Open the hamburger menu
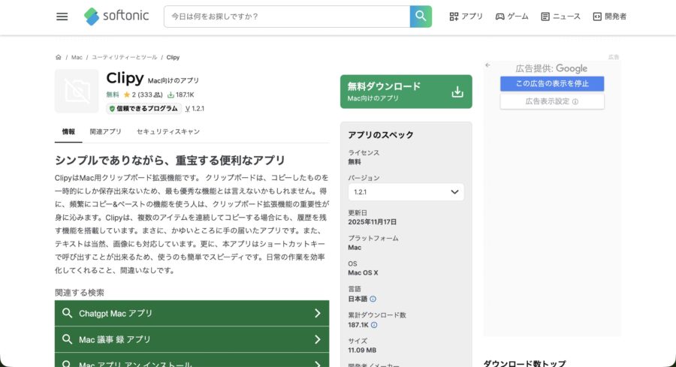 [62, 17]
